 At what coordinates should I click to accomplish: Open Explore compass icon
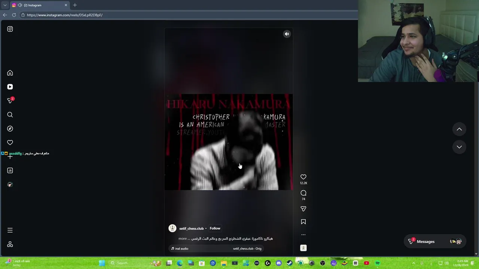[x=10, y=129]
